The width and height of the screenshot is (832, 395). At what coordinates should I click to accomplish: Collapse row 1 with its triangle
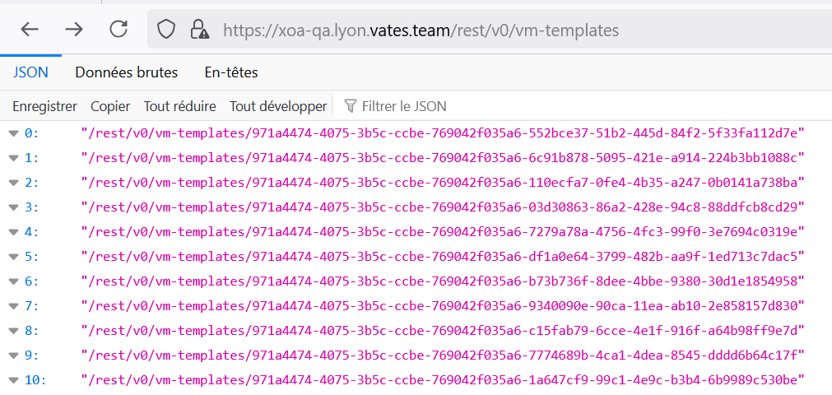(14, 158)
